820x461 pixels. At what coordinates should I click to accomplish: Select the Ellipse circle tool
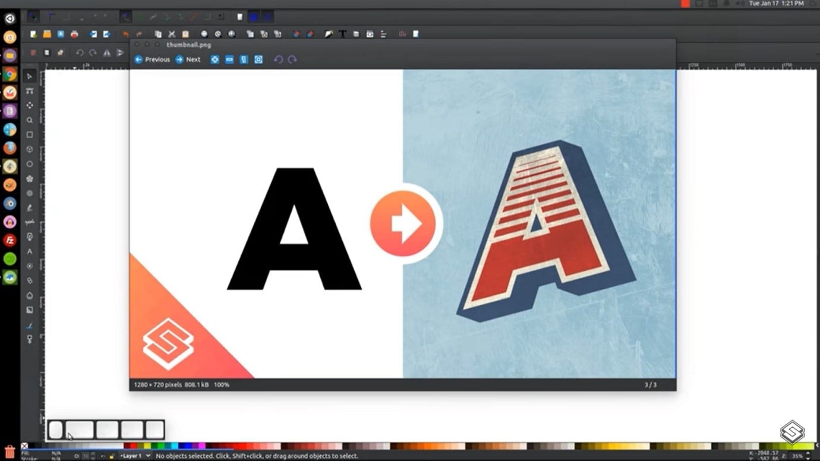click(30, 164)
